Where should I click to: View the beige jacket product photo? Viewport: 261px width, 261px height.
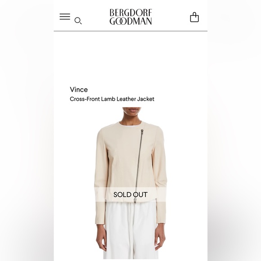pos(130,183)
